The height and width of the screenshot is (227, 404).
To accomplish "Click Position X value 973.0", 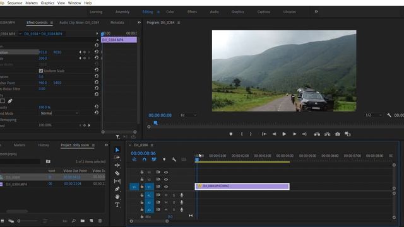I will click(43, 52).
